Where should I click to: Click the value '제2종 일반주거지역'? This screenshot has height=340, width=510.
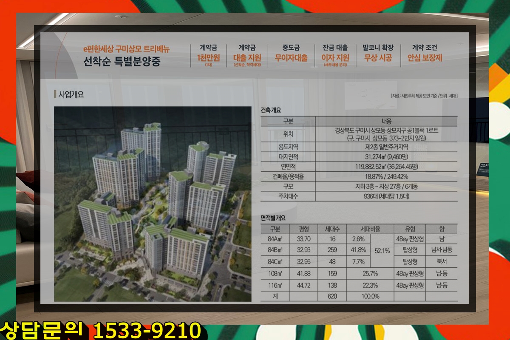(386, 147)
